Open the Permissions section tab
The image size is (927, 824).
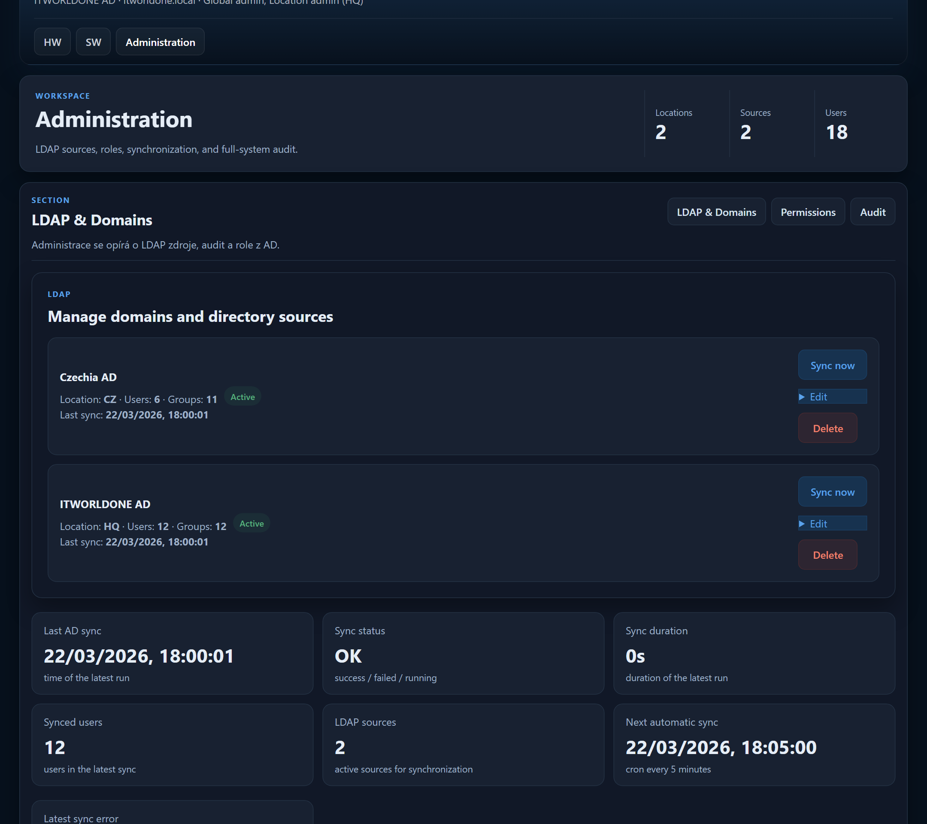pos(808,212)
